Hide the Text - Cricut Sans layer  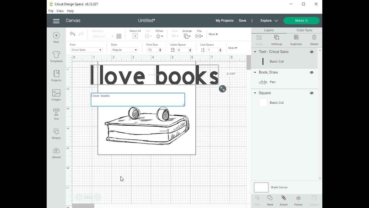click(312, 52)
